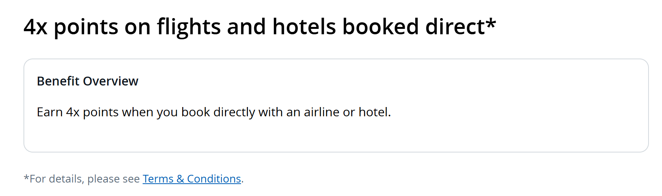
Task: Open the Terms & Conditions link
Action: pos(191,179)
